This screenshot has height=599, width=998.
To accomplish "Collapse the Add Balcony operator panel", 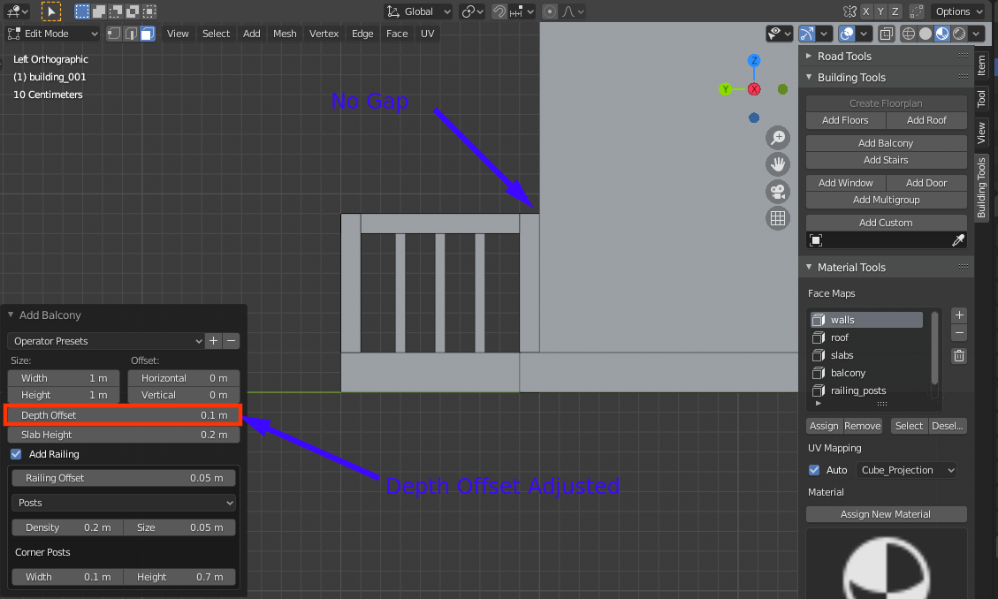I will click(x=11, y=315).
